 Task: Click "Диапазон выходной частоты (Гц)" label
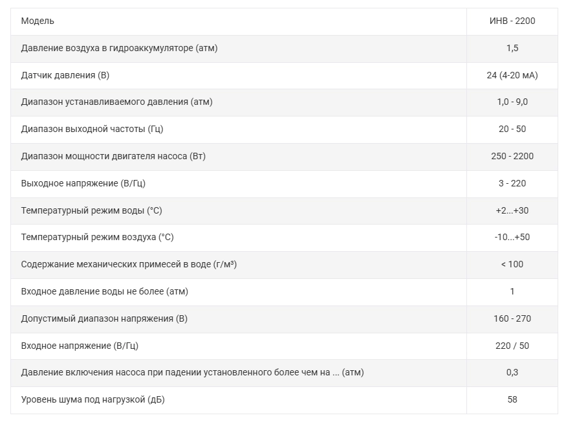(x=92, y=129)
